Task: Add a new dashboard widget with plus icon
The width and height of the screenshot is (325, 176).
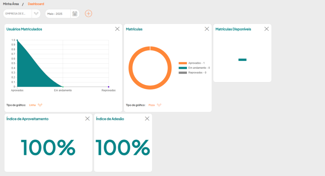Action: pos(89,14)
